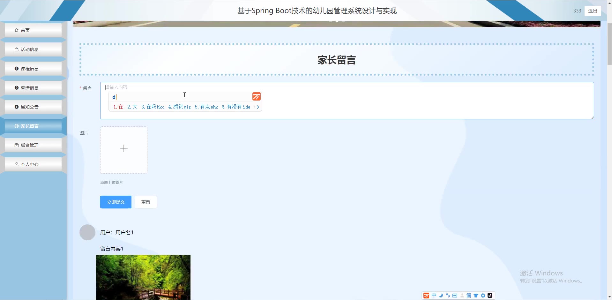Click the TikTok icon on IME bar

[490, 296]
